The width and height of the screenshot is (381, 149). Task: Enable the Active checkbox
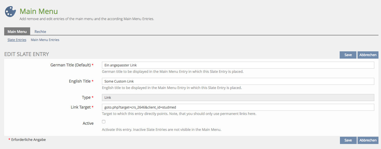[x=104, y=122]
